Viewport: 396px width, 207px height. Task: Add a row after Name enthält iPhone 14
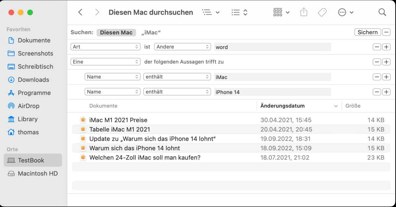coord(386,92)
